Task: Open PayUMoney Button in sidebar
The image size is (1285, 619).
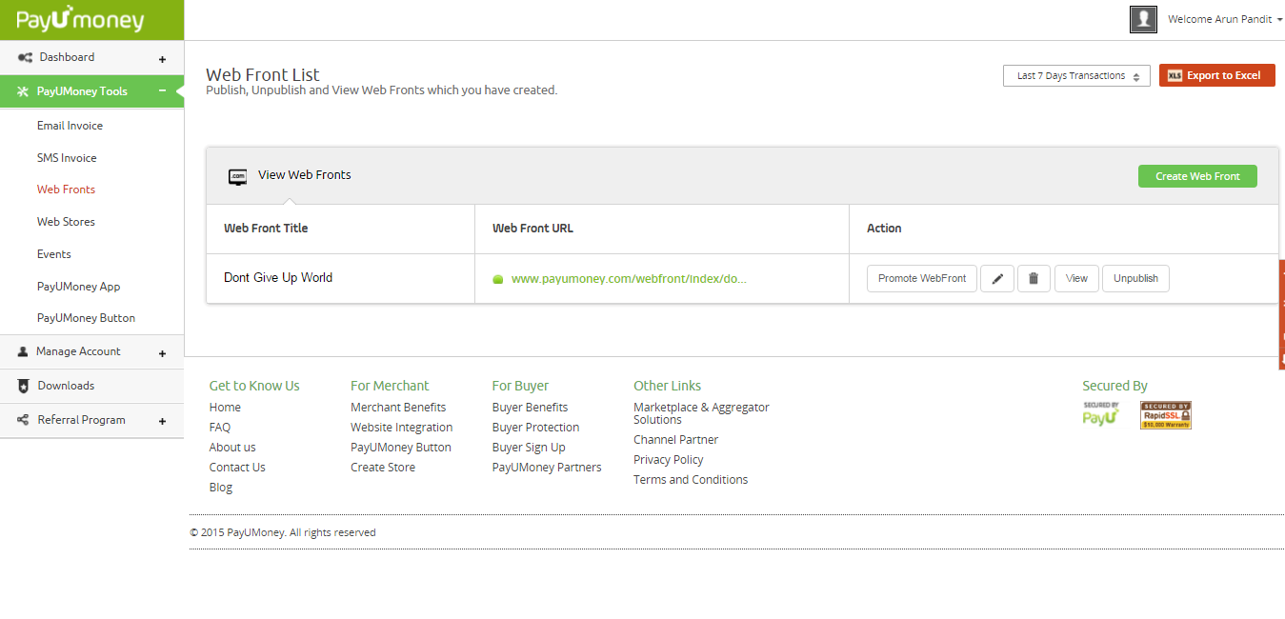Action: point(86,318)
